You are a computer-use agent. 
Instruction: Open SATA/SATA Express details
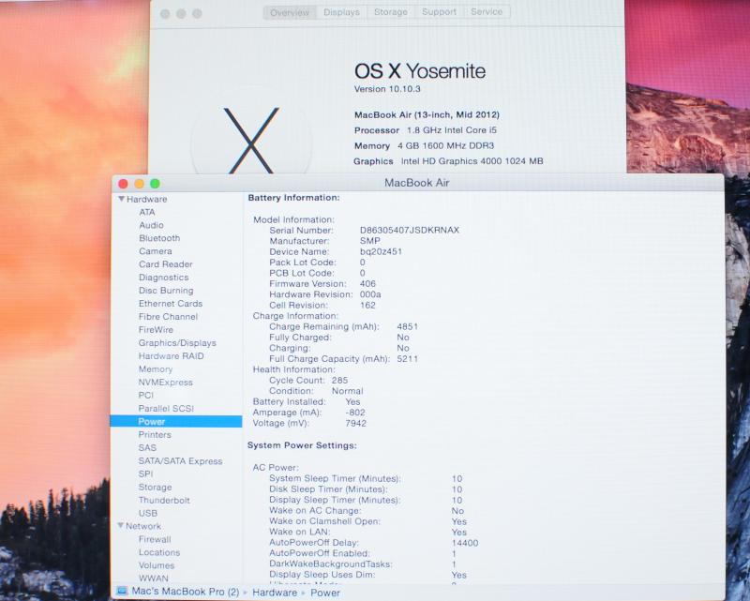pos(180,461)
